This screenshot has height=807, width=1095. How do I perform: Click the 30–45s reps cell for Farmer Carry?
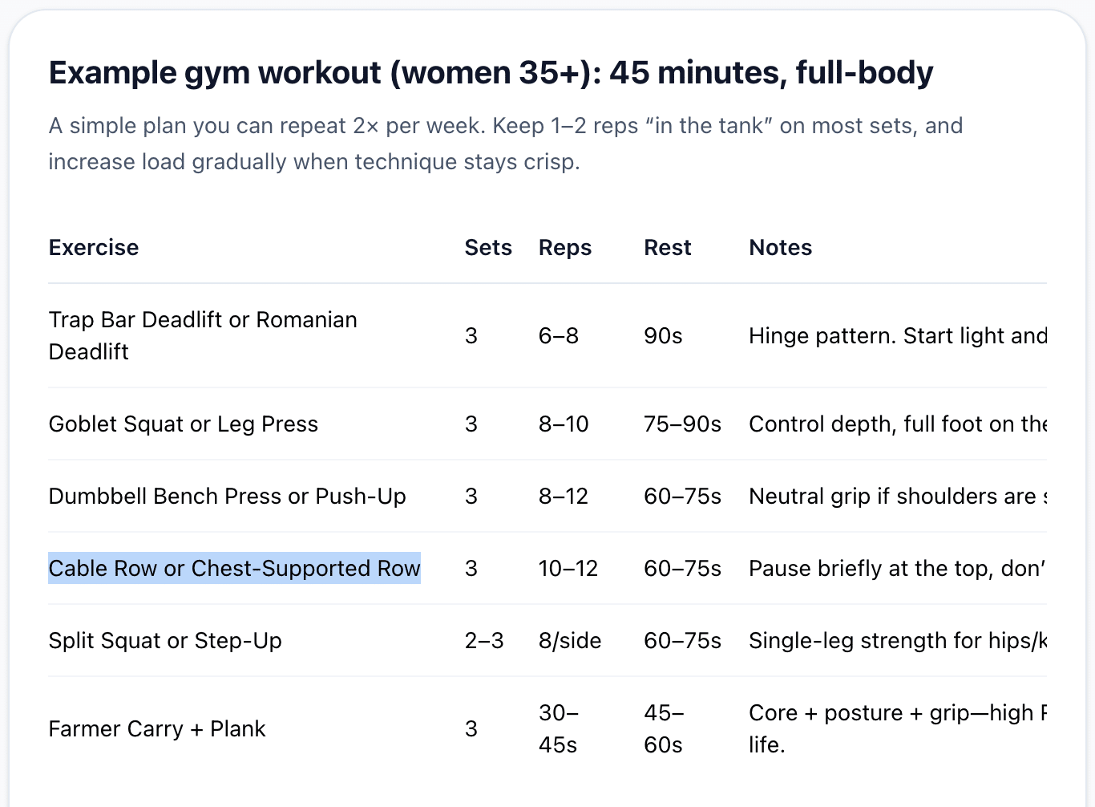point(559,728)
